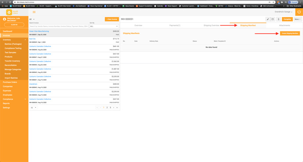Open Import Batches in sidebar

(x=11, y=78)
